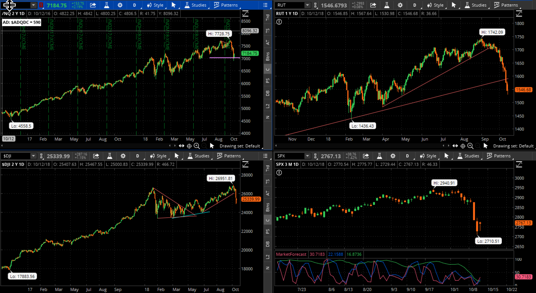Open SPX symbol dropdown arrow
This screenshot has width=536, height=293.
coord(307,156)
